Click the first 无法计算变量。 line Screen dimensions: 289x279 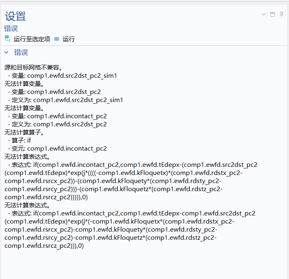pyautogui.click(x=24, y=84)
